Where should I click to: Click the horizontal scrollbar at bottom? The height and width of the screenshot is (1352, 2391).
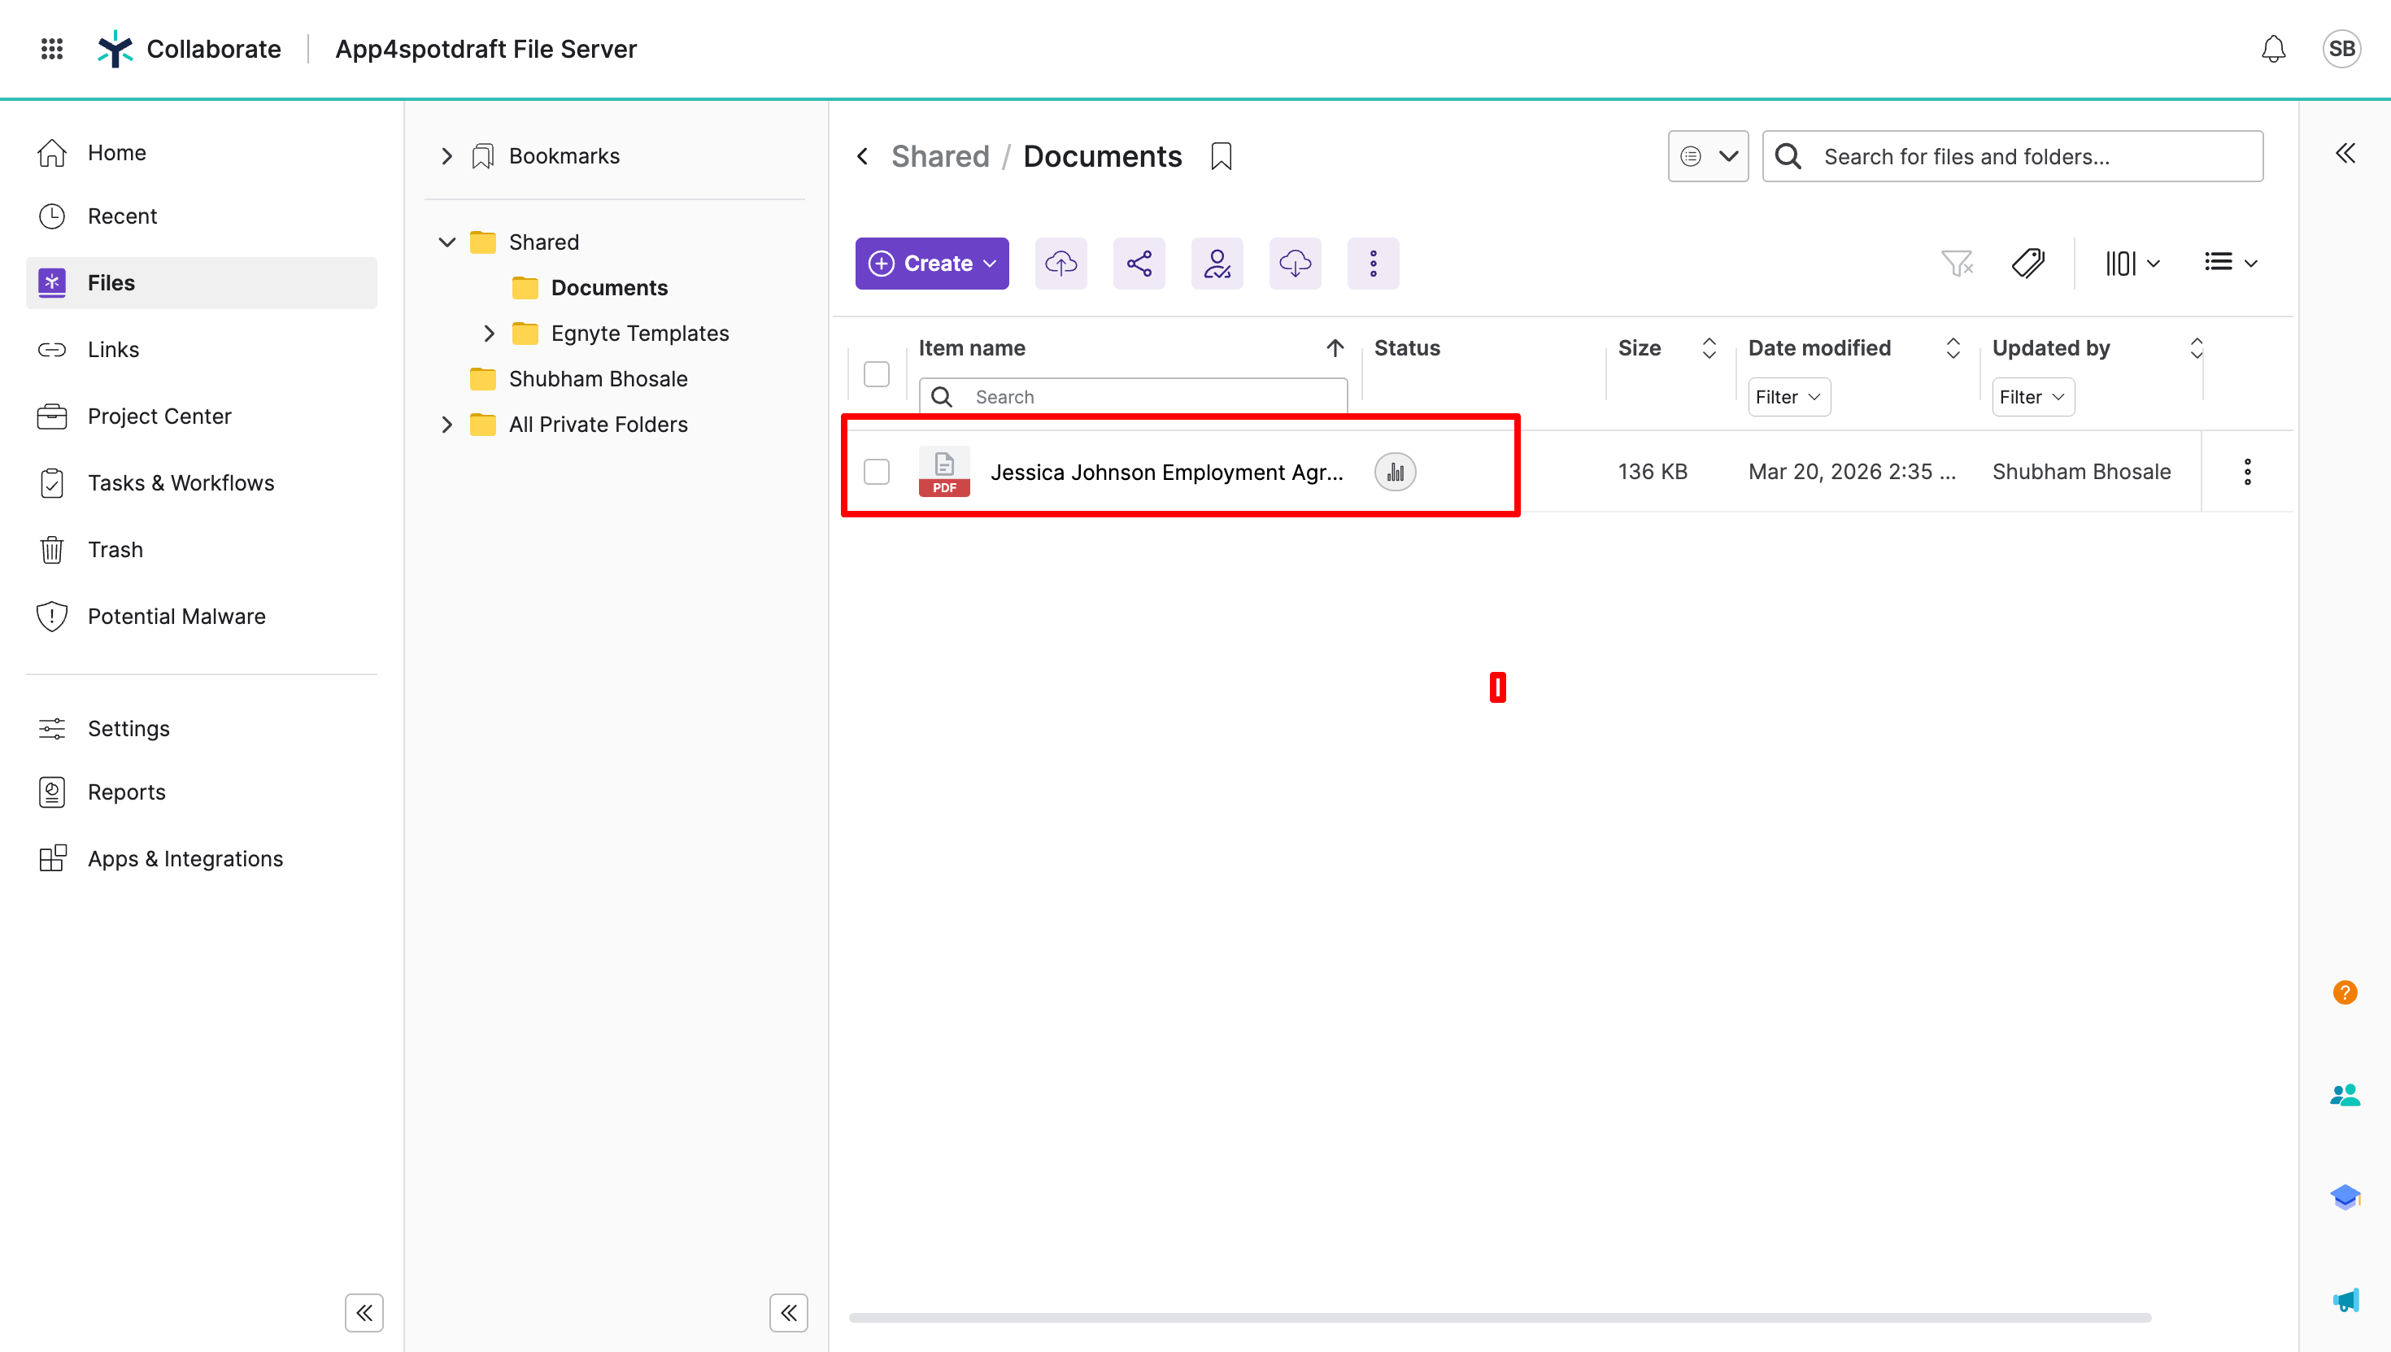[x=1499, y=1317]
